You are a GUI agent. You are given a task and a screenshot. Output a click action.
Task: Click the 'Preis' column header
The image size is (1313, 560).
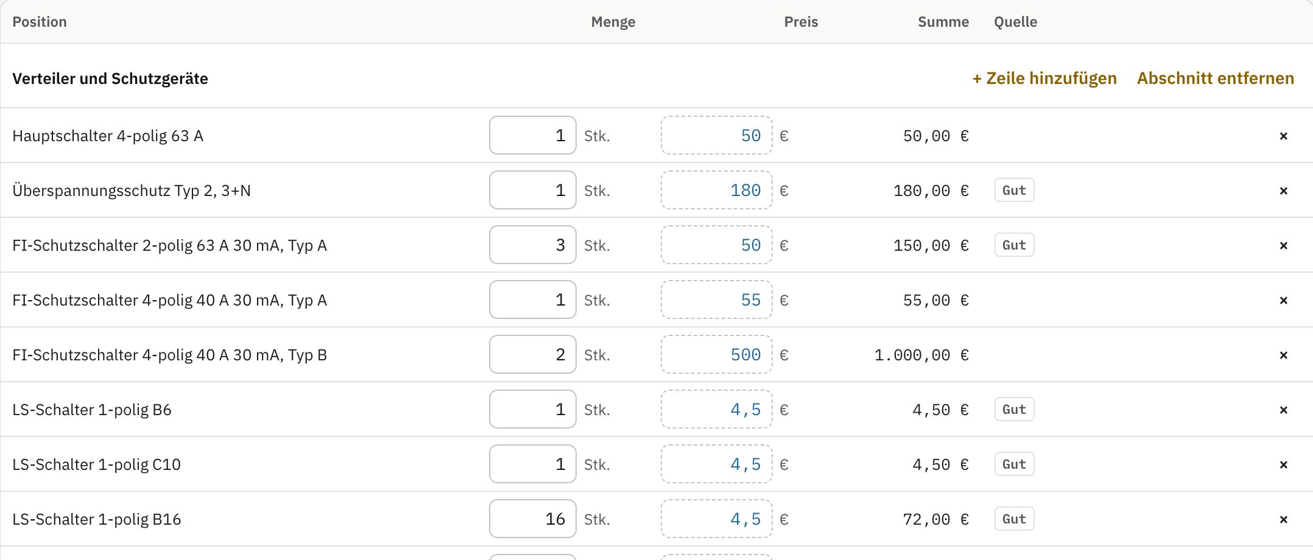tap(801, 22)
